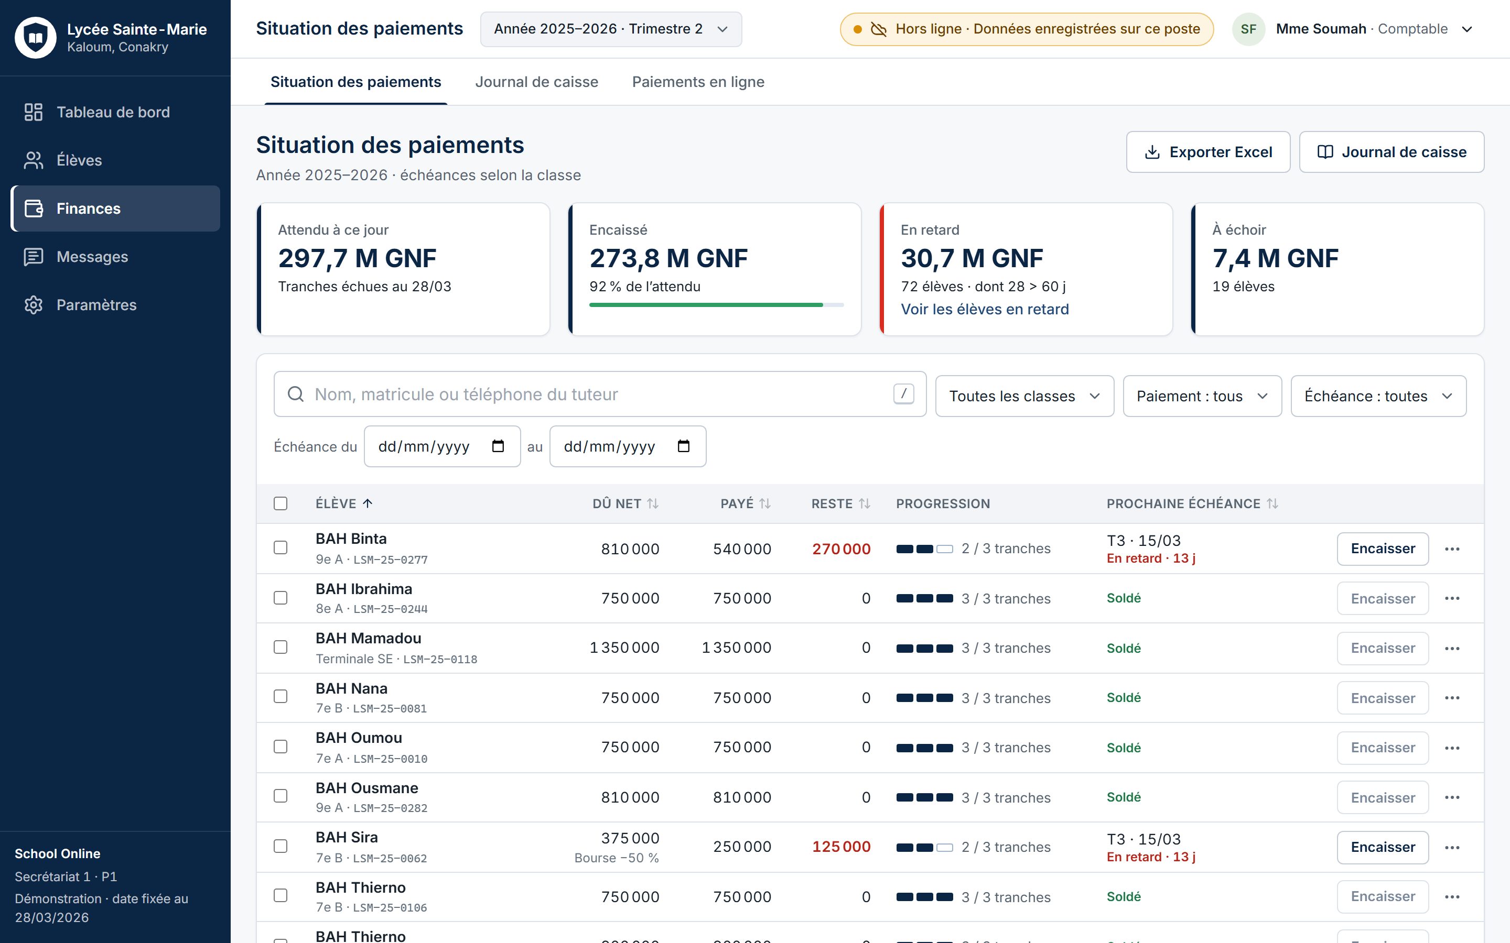Switch to Paiements en ligne tab

tap(698, 82)
